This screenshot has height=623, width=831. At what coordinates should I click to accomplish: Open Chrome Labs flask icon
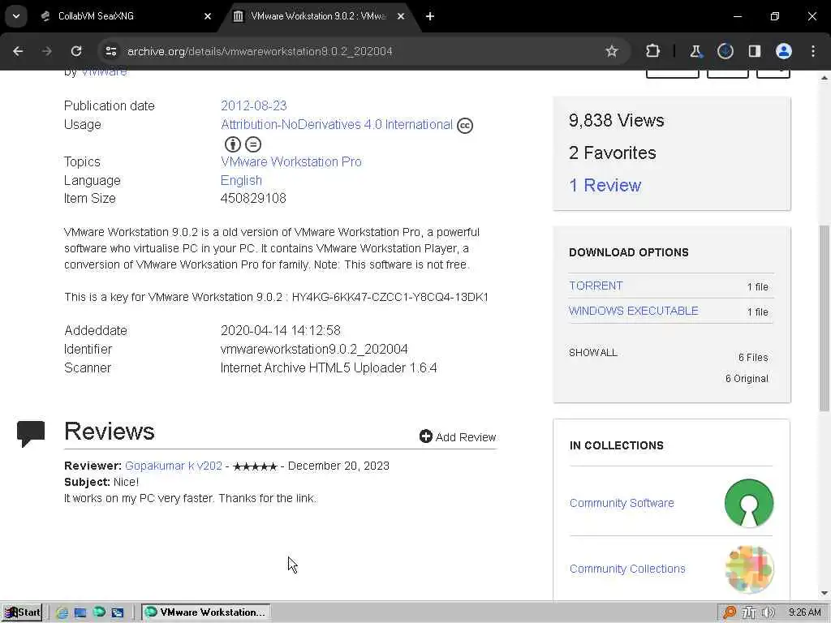(695, 51)
